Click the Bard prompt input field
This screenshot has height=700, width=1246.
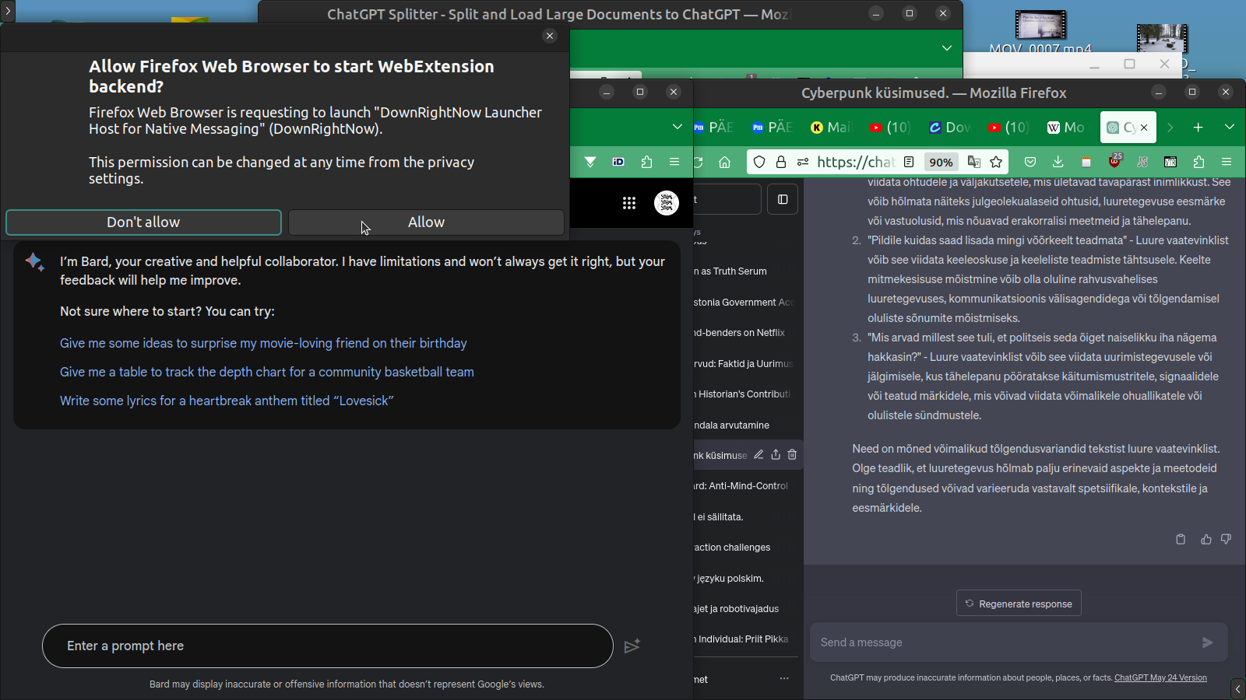[x=328, y=646]
